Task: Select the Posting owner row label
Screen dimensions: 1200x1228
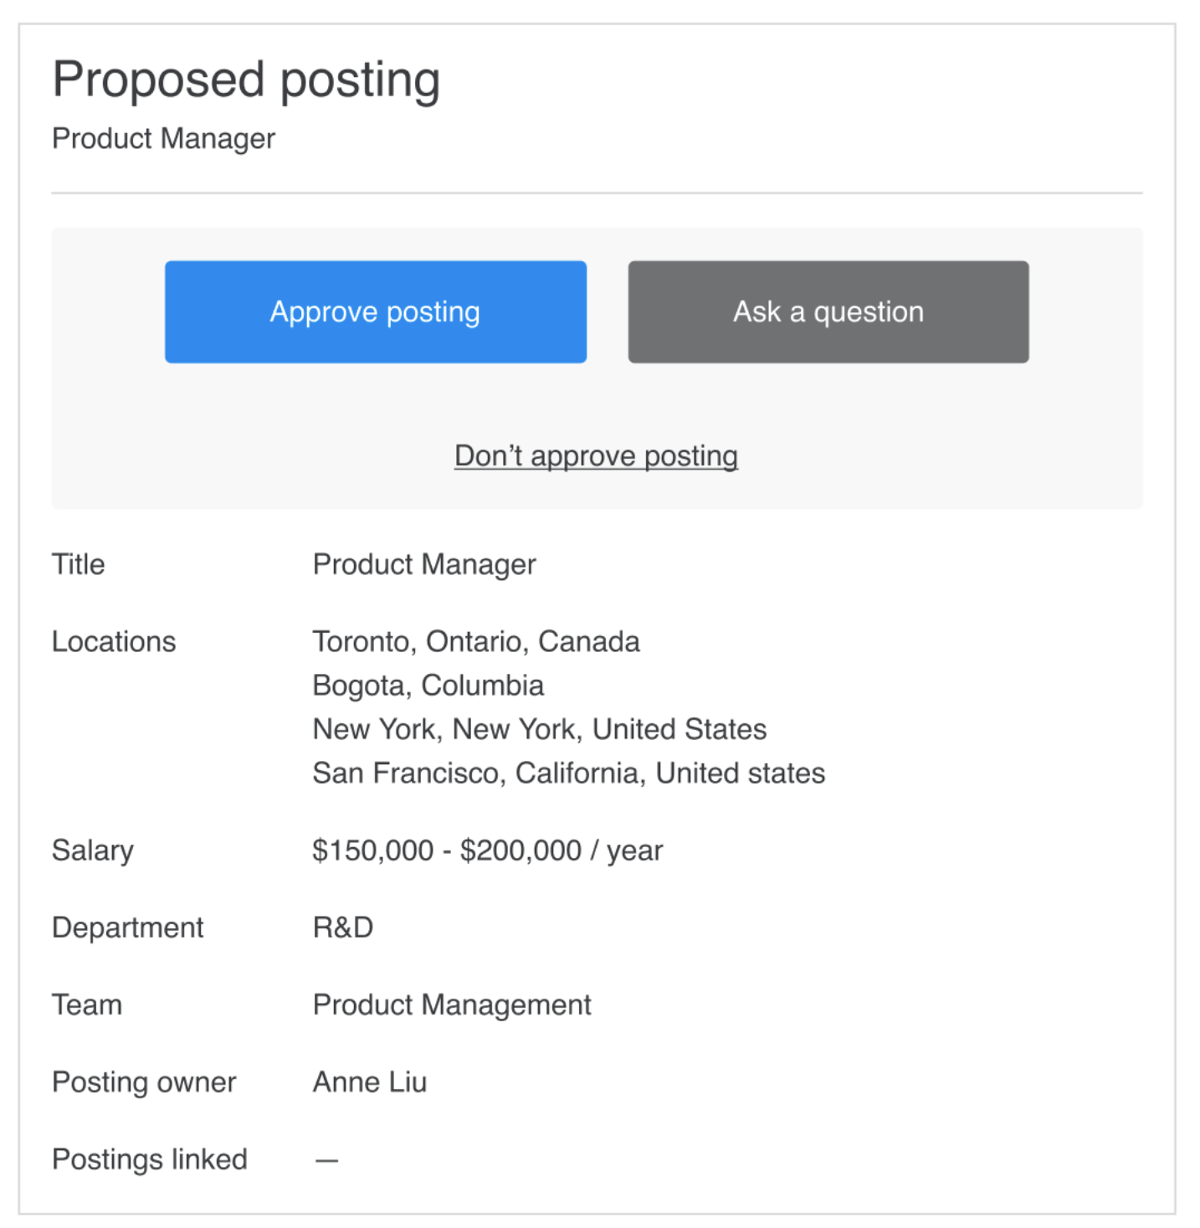Action: click(144, 1082)
